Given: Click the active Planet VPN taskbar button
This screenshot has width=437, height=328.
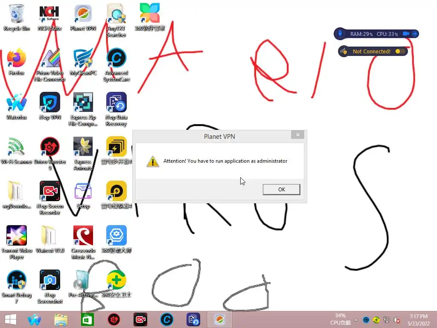Looking at the screenshot, I should (x=220, y=319).
